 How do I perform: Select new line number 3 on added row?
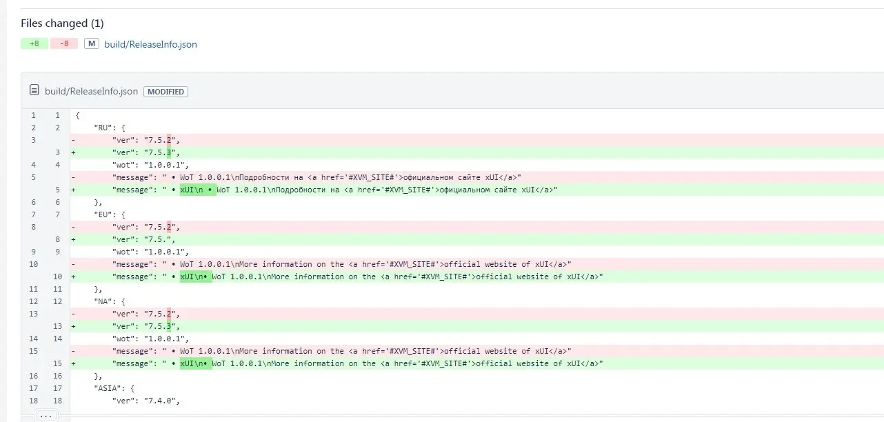(x=58, y=152)
